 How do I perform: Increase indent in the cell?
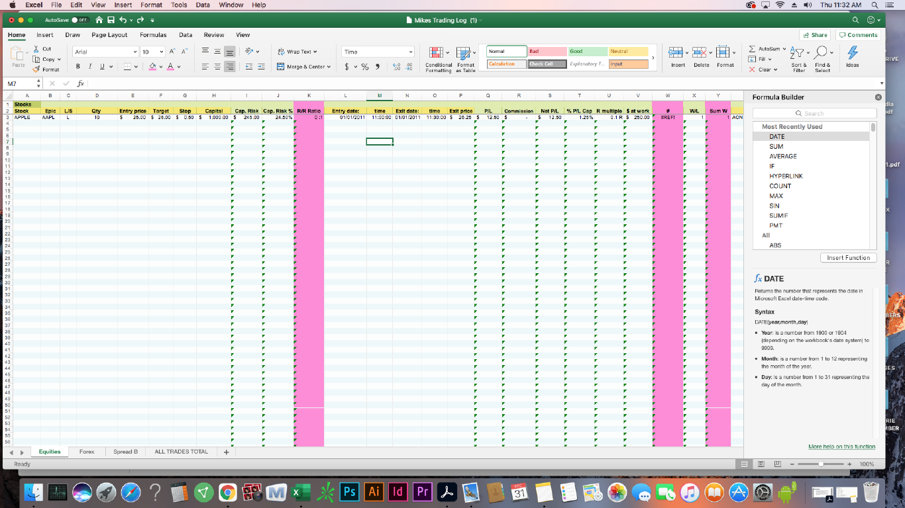262,67
